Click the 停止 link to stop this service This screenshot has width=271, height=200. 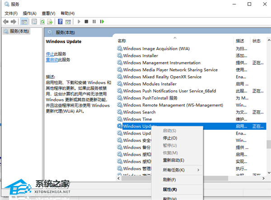[x=50, y=54]
